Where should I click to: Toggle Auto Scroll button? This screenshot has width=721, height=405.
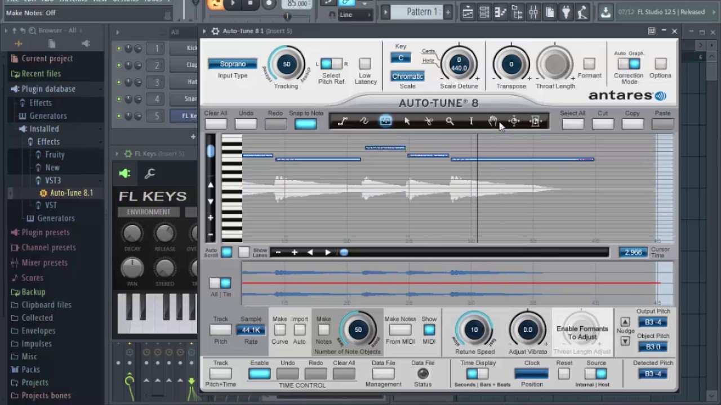coord(226,253)
